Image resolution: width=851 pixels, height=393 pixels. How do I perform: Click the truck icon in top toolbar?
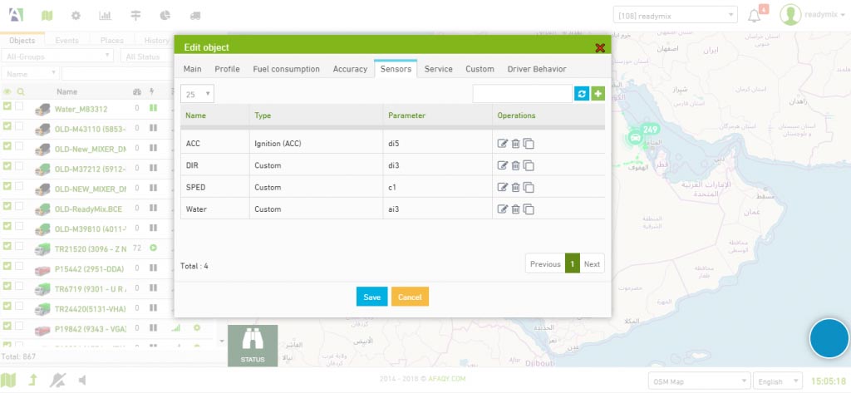tap(195, 16)
